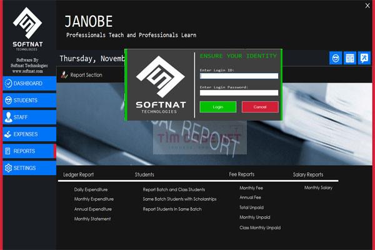Open the Monthly Expenditure report
This screenshot has width=375, height=250.
(x=94, y=199)
